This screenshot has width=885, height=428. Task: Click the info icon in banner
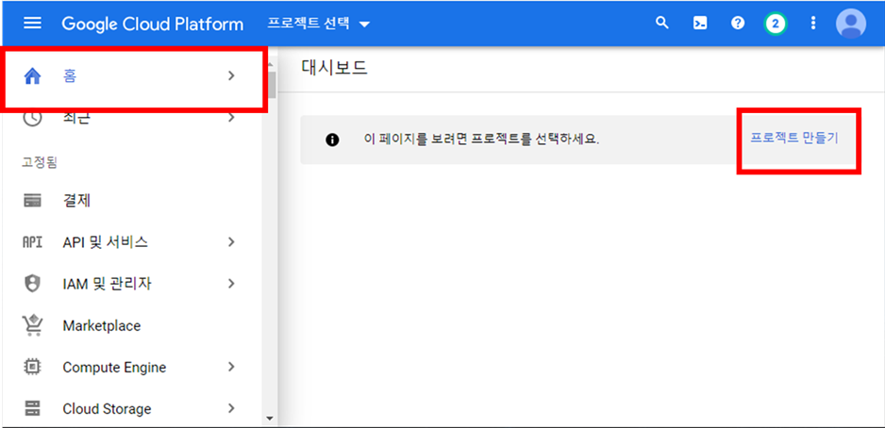tap(332, 140)
